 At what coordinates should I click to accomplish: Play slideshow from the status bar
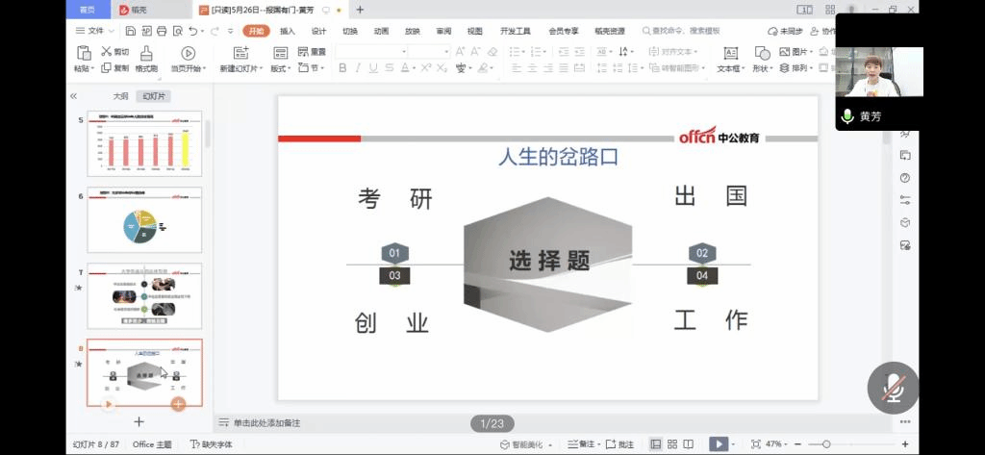[718, 444]
